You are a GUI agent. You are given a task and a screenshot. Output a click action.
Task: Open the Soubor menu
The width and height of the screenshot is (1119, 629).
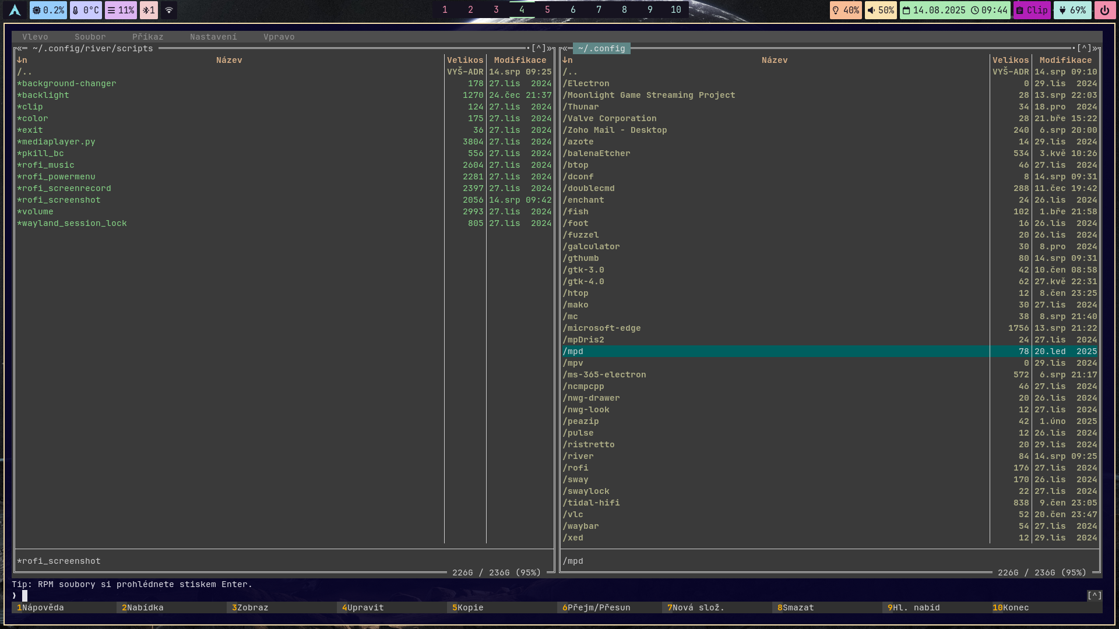click(90, 37)
